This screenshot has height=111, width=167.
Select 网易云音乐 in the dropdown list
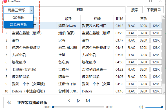pyautogui.click(x=19, y=25)
